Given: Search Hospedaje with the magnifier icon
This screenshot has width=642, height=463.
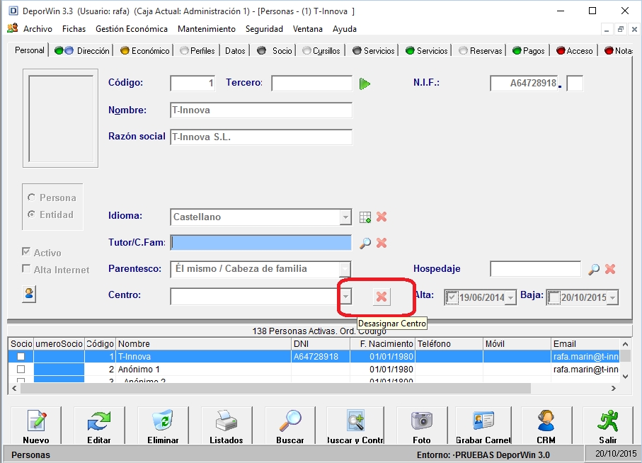Looking at the screenshot, I should click(x=594, y=269).
